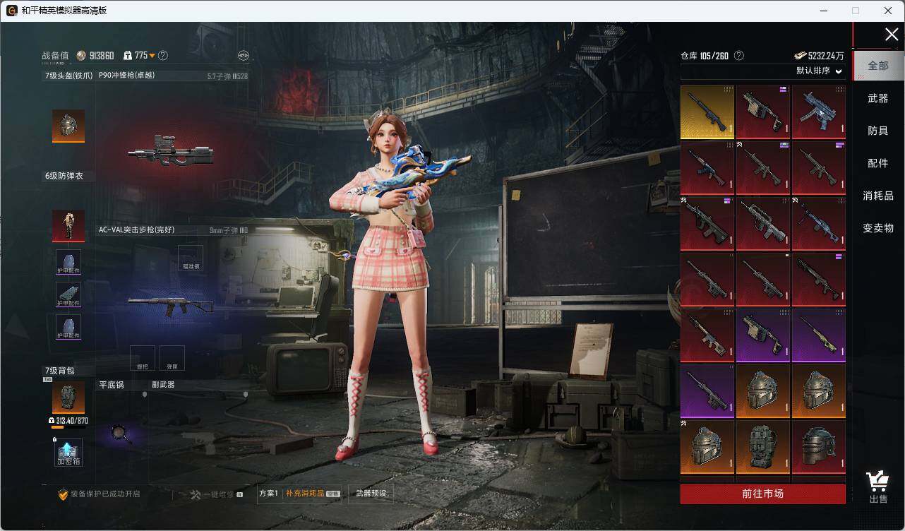Click the 一键维修 repair tools icon

[196, 494]
